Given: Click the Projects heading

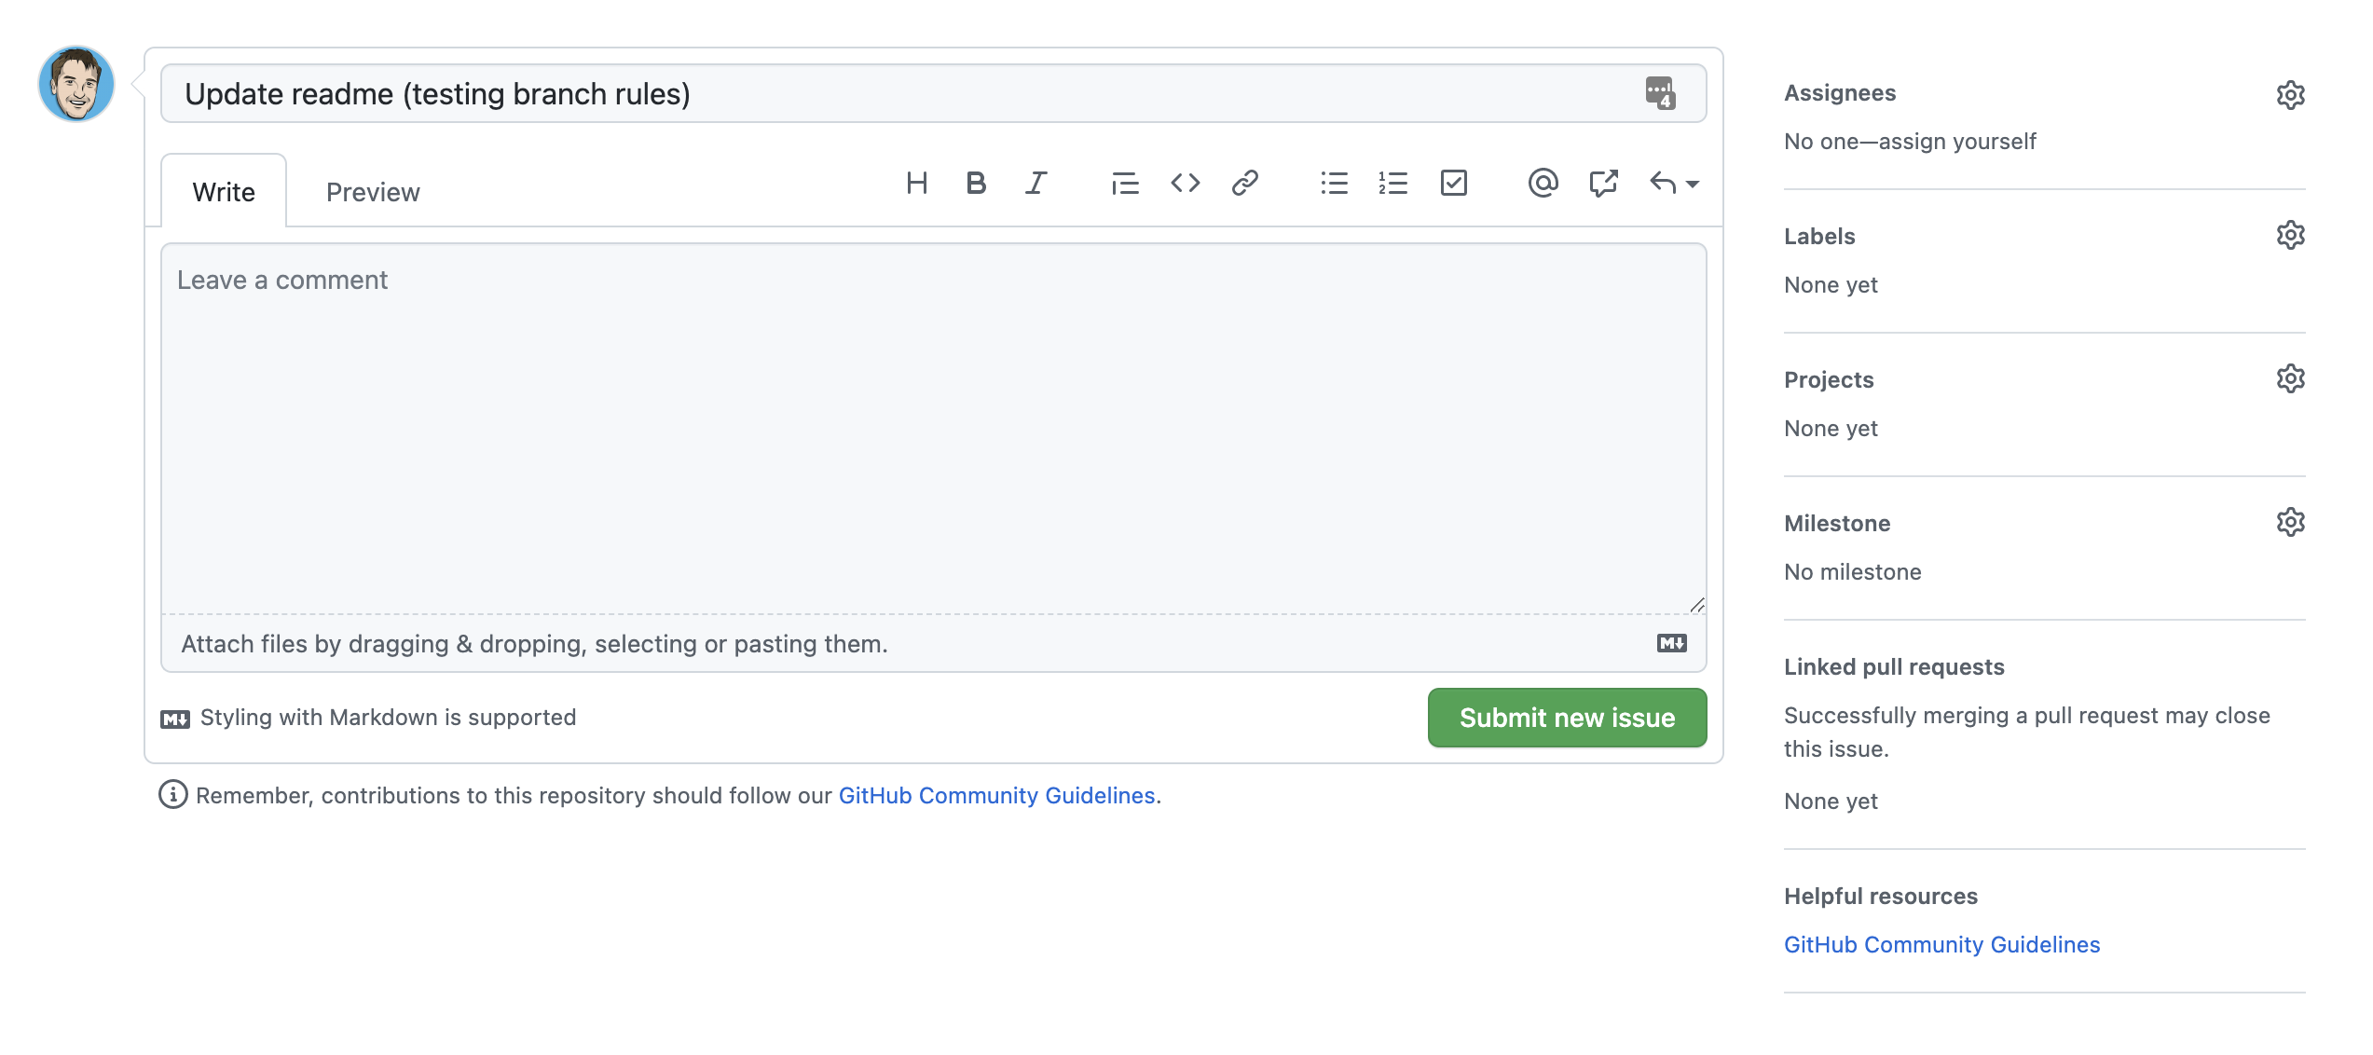Looking at the screenshot, I should (1828, 380).
